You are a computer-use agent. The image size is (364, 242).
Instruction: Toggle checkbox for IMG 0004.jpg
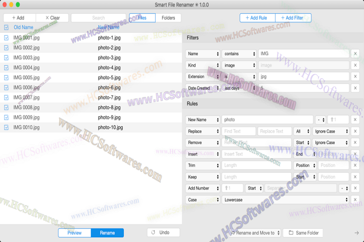[x=6, y=68]
